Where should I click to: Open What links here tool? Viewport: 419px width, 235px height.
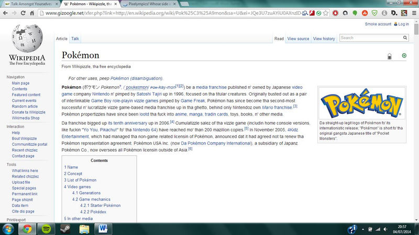pos(25,171)
